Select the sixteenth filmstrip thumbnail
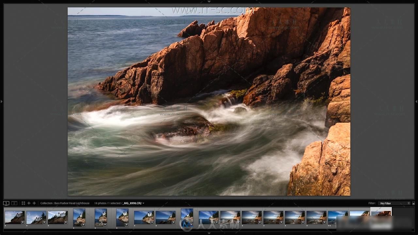 click(338, 217)
